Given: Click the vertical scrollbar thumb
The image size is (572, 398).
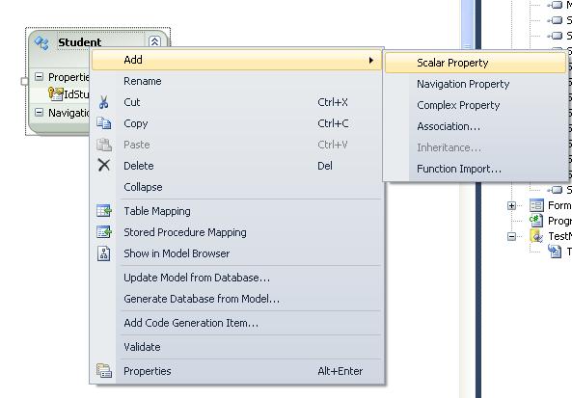Looking at the screenshot, I should (467, 25).
